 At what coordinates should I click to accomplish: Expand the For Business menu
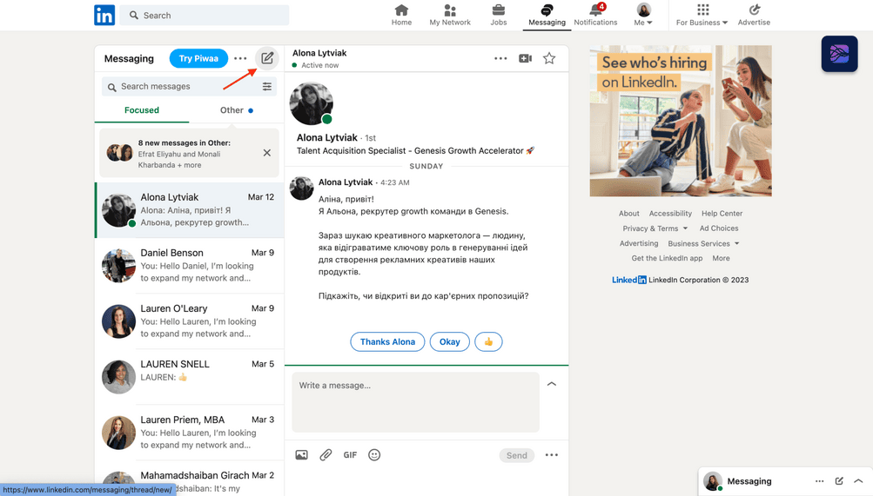[702, 15]
